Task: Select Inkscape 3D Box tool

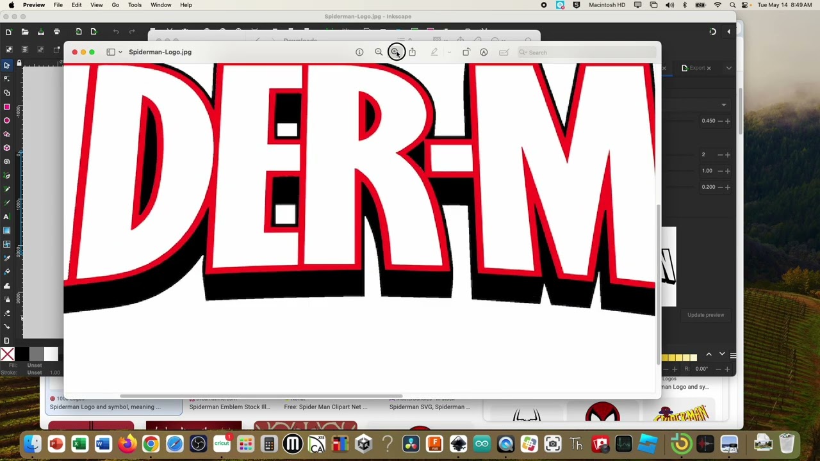Action: pos(7,148)
